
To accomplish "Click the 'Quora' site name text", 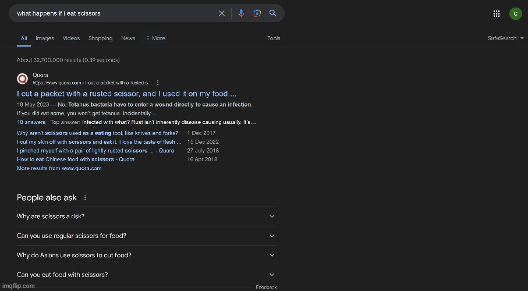I will (x=40, y=75).
